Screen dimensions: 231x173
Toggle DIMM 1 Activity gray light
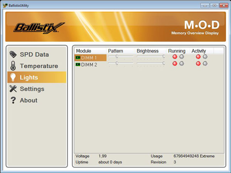(205, 57)
